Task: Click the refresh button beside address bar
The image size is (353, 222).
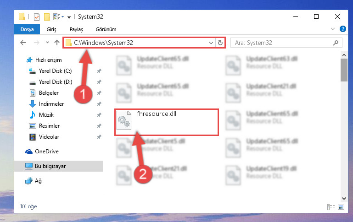Action: click(220, 43)
